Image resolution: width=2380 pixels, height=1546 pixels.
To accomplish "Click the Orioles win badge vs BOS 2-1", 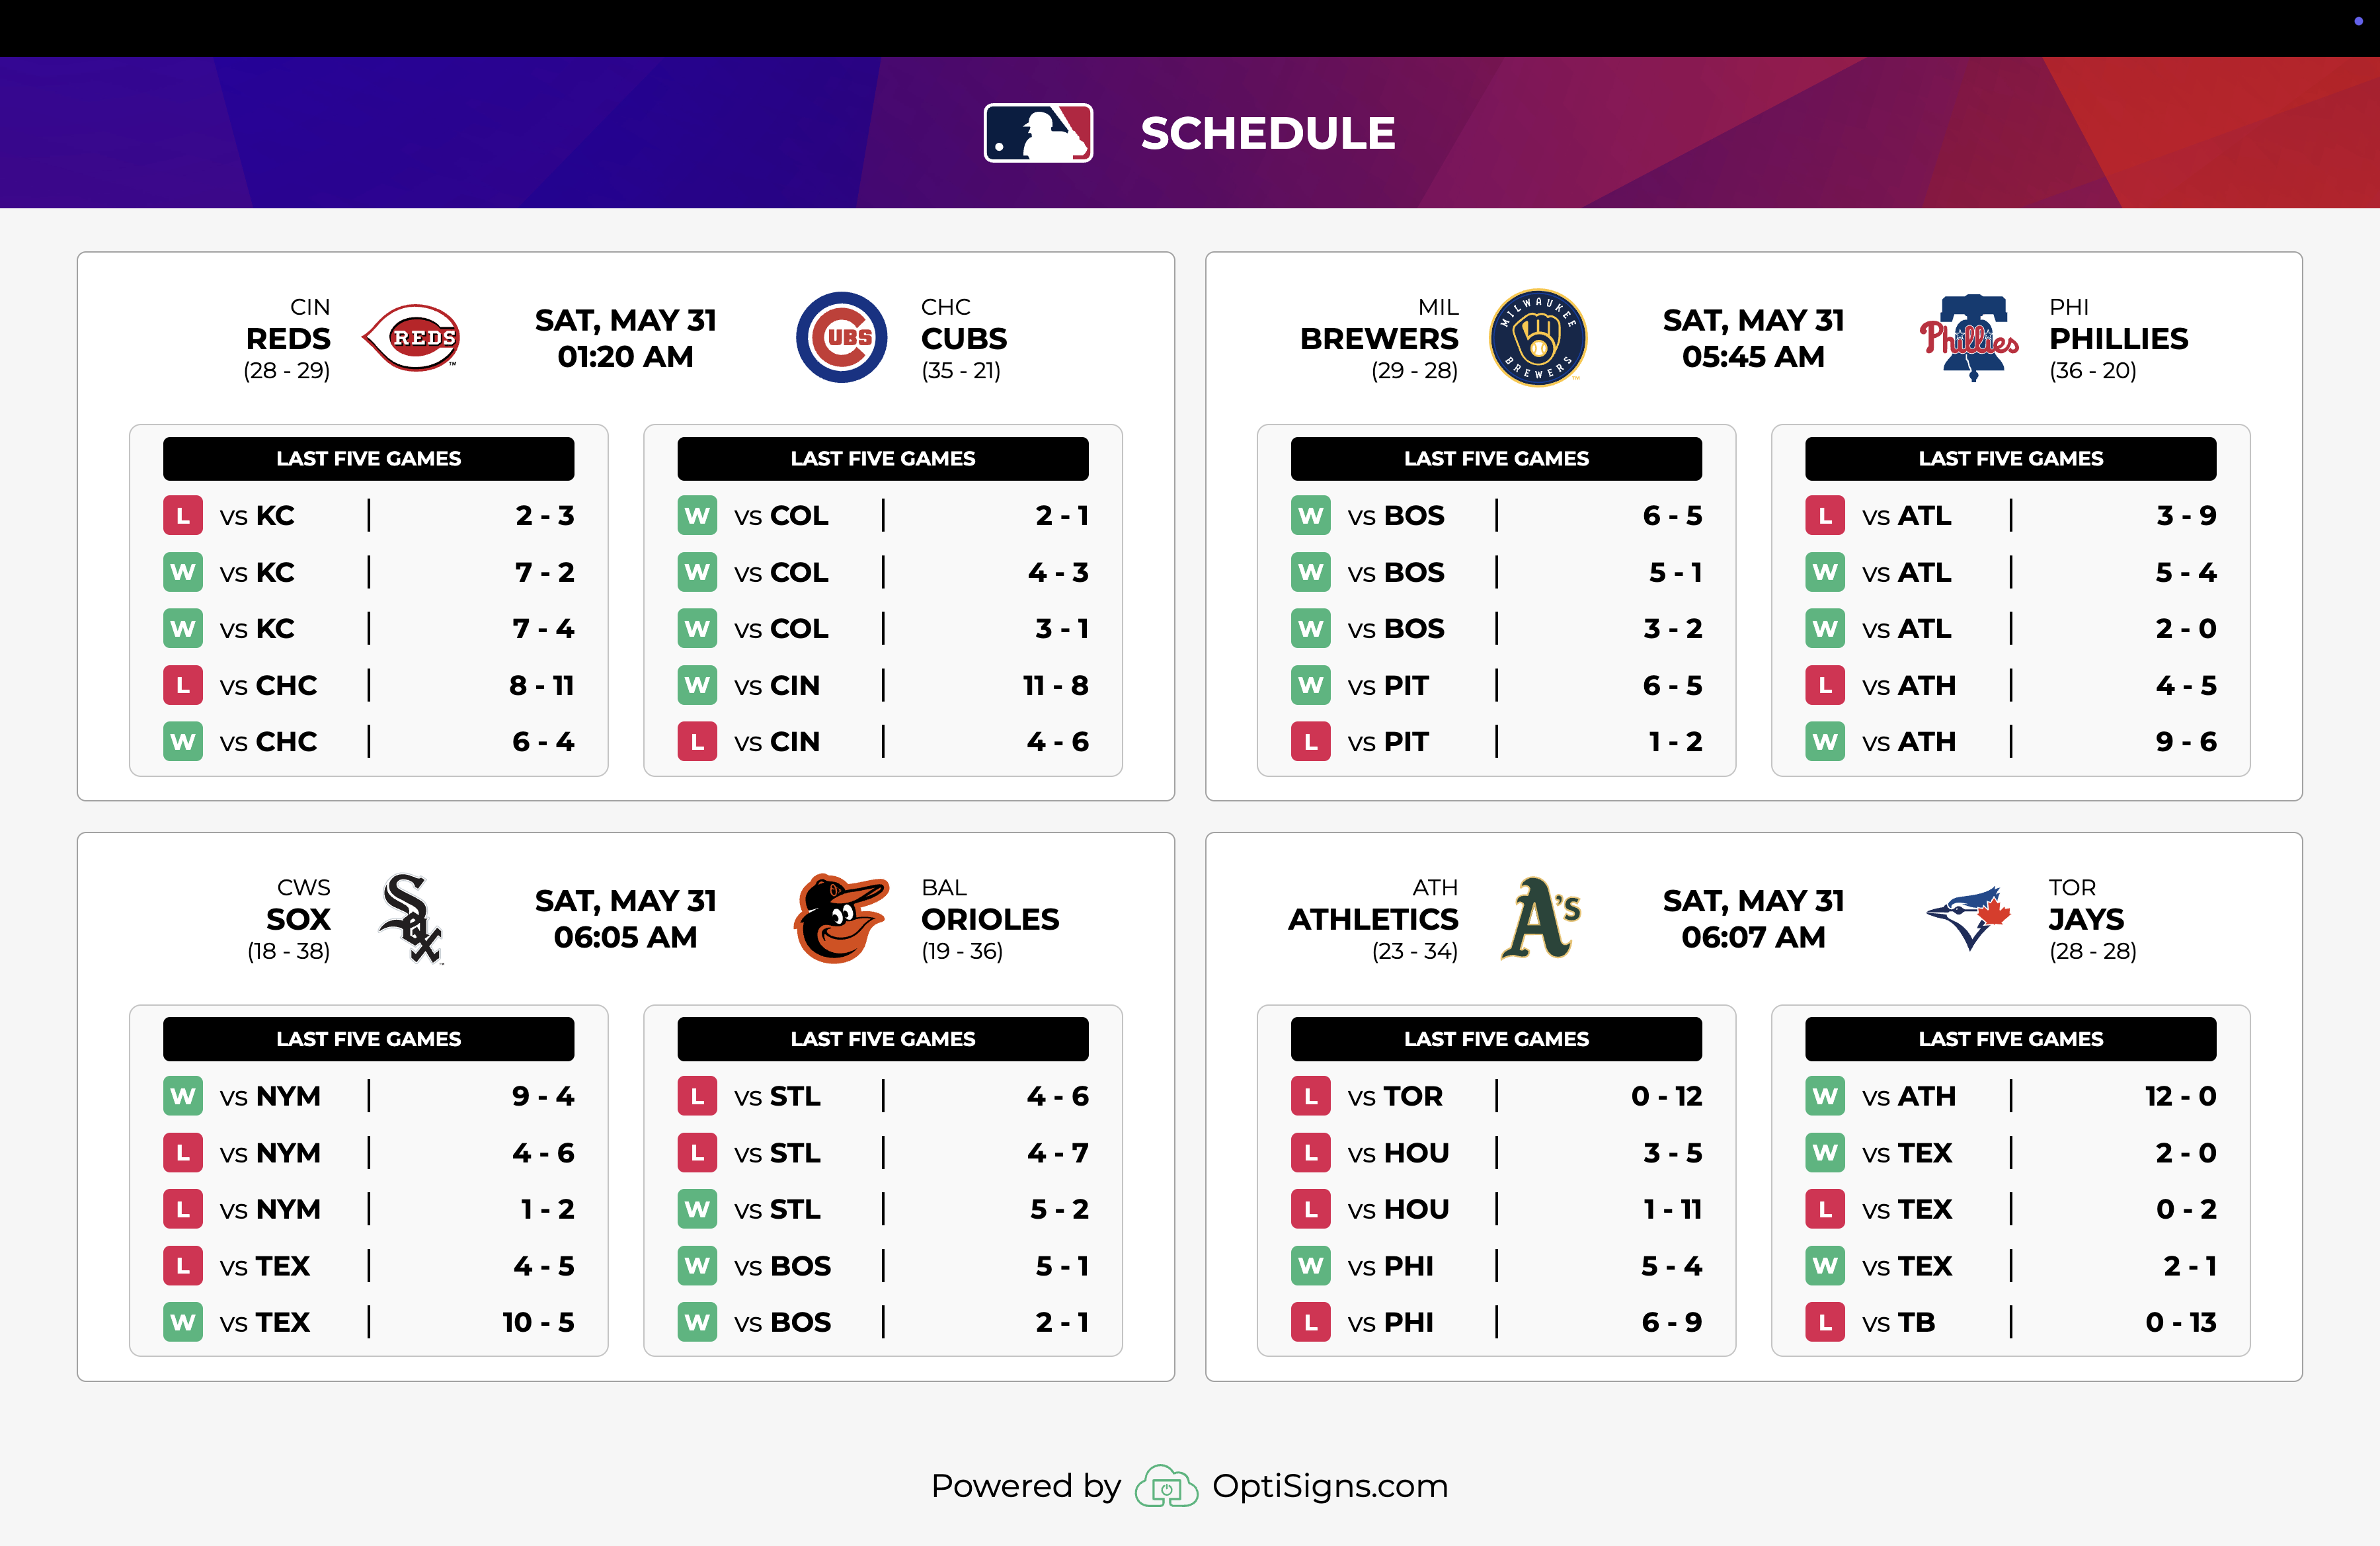I will [697, 1323].
